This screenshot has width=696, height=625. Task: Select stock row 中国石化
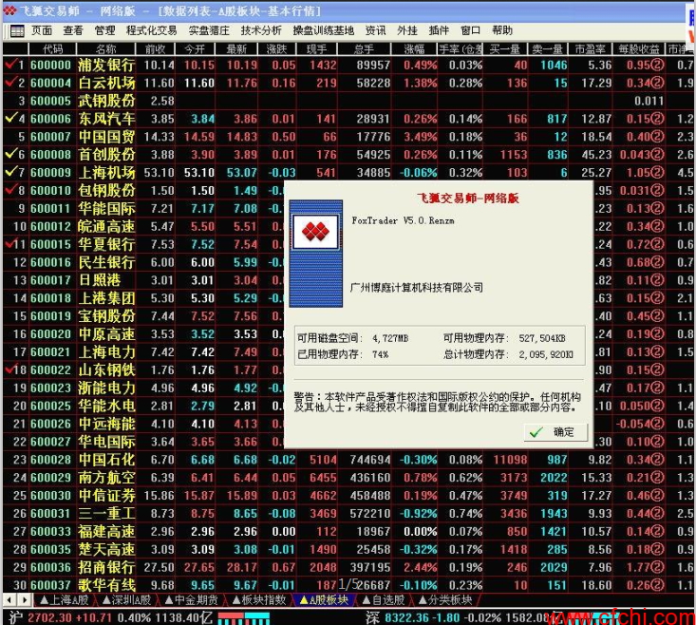348,460
